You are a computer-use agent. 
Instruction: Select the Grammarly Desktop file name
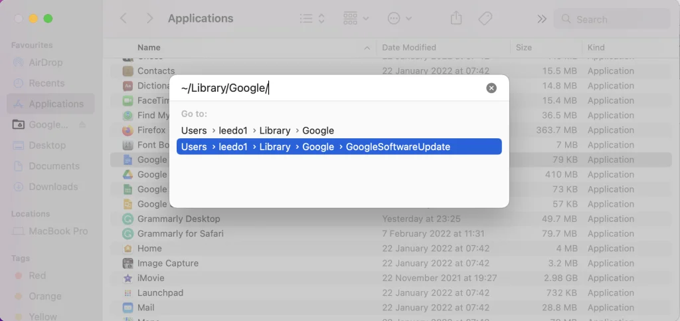179,219
